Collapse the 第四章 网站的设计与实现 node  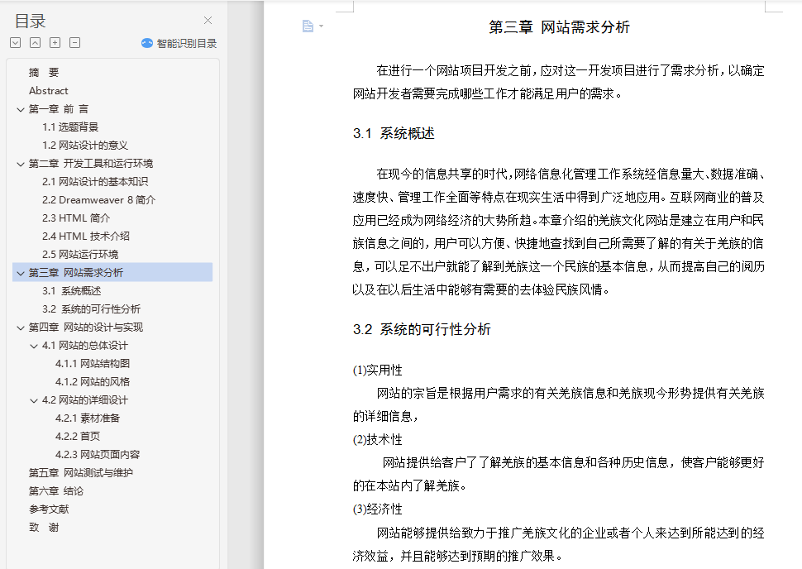pyautogui.click(x=21, y=328)
